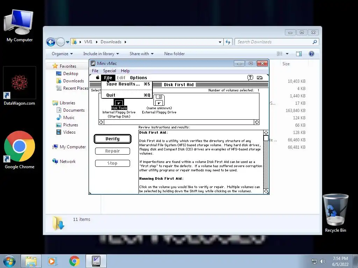Viewport: 358px width, 268px height.
Task: Select Music library in navigation pane
Action: (x=69, y=118)
